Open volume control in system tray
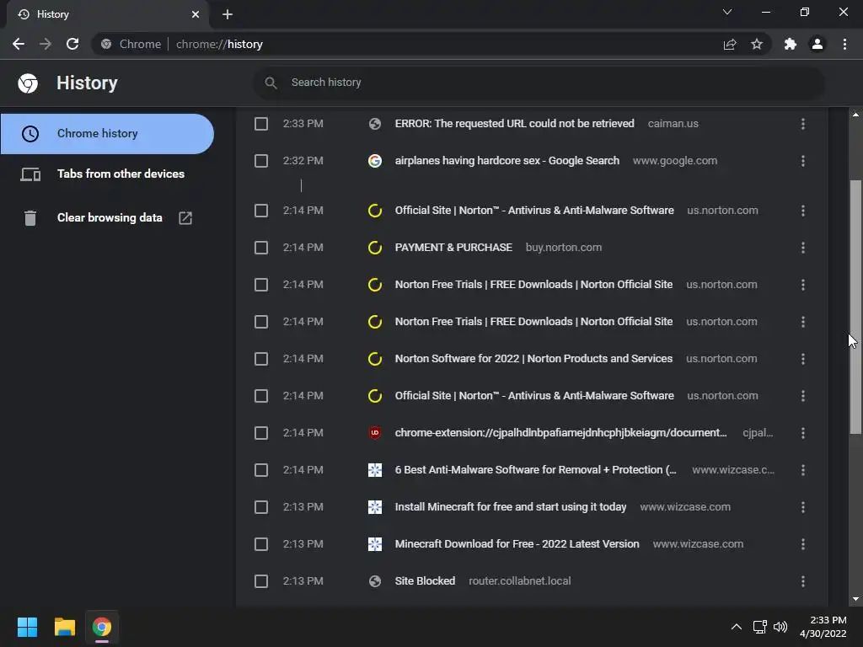This screenshot has width=863, height=647. tap(780, 627)
